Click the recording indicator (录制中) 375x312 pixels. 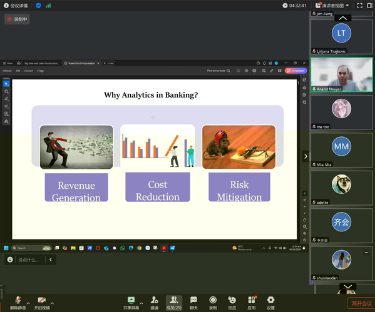[x=17, y=19]
